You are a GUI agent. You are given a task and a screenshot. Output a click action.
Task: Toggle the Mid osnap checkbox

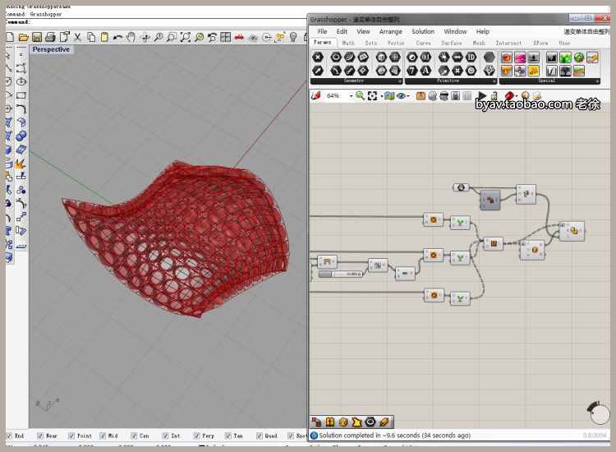pyautogui.click(x=103, y=436)
